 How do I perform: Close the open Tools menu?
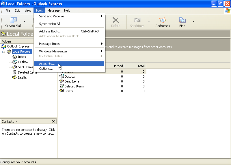pyautogui.click(x=39, y=10)
